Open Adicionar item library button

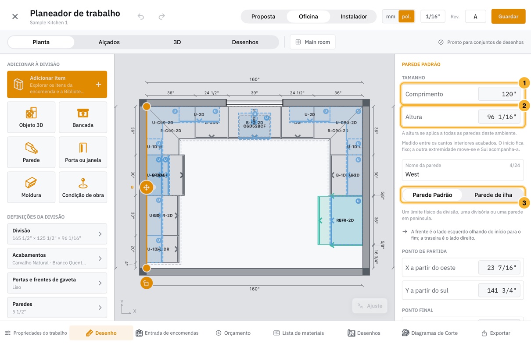point(57,85)
